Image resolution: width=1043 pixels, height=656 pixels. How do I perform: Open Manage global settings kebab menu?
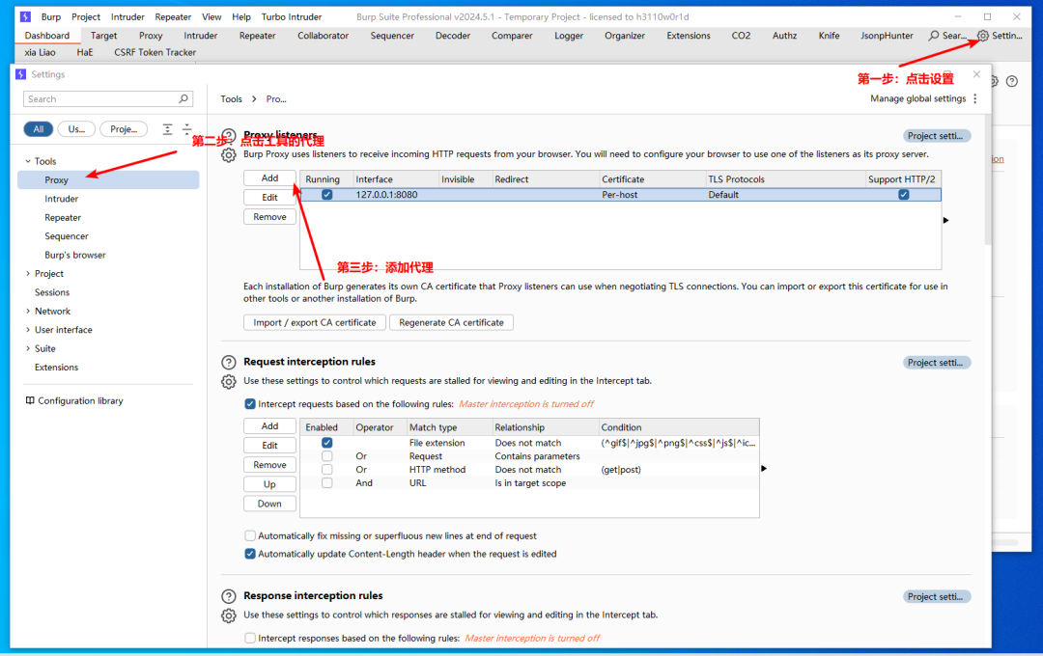point(975,98)
